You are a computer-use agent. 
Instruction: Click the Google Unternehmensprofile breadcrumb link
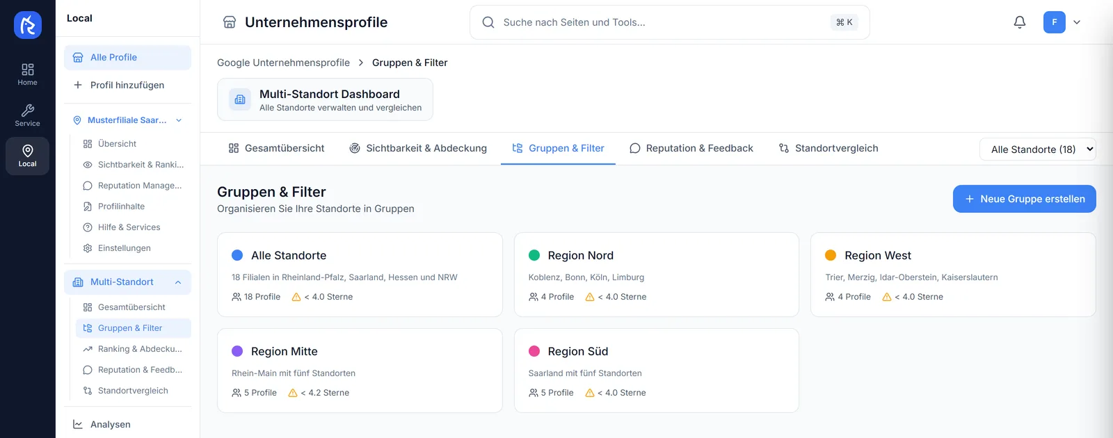[283, 63]
